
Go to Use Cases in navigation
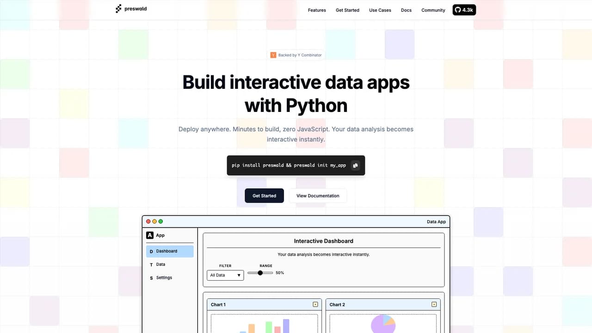(380, 10)
